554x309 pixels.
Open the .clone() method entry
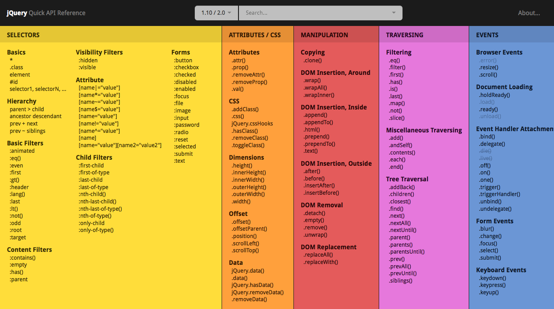(312, 61)
